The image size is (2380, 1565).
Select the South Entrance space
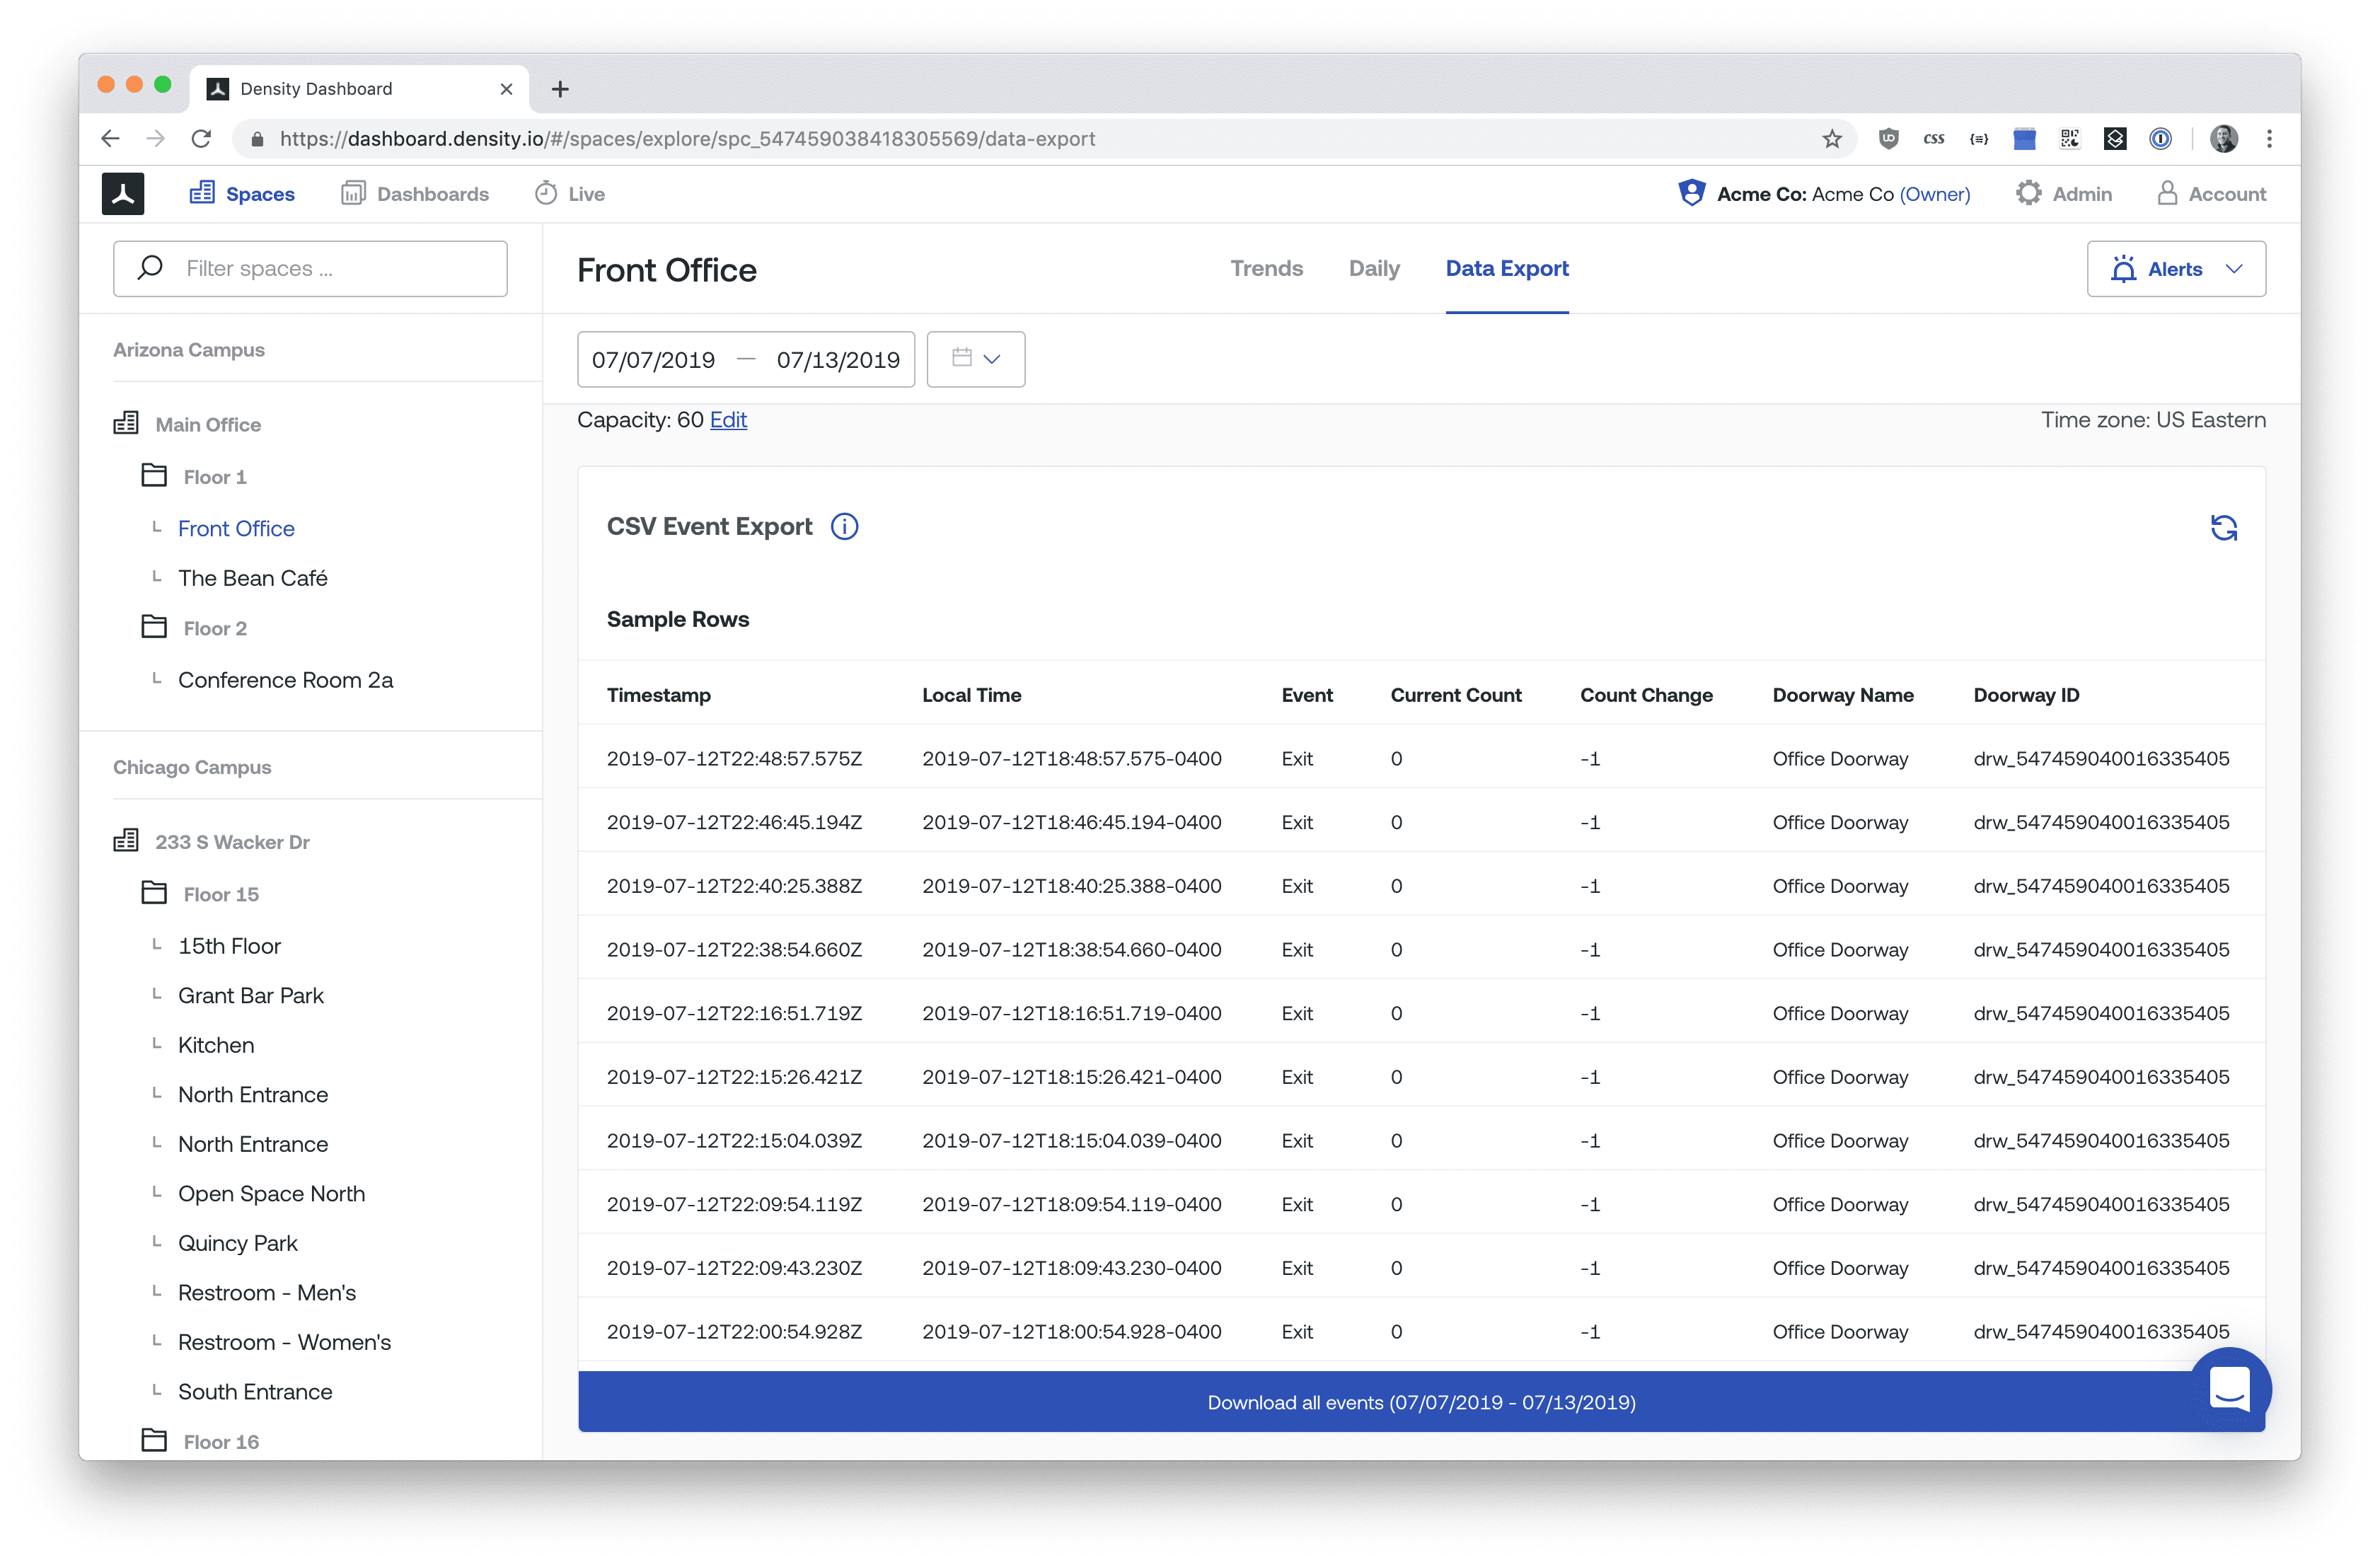click(255, 1392)
